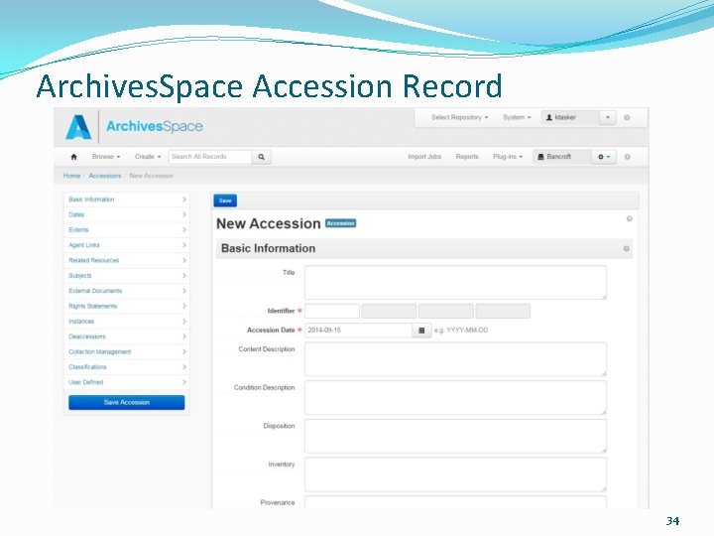Click Home breadcrumb link
714x536 pixels.
point(72,176)
